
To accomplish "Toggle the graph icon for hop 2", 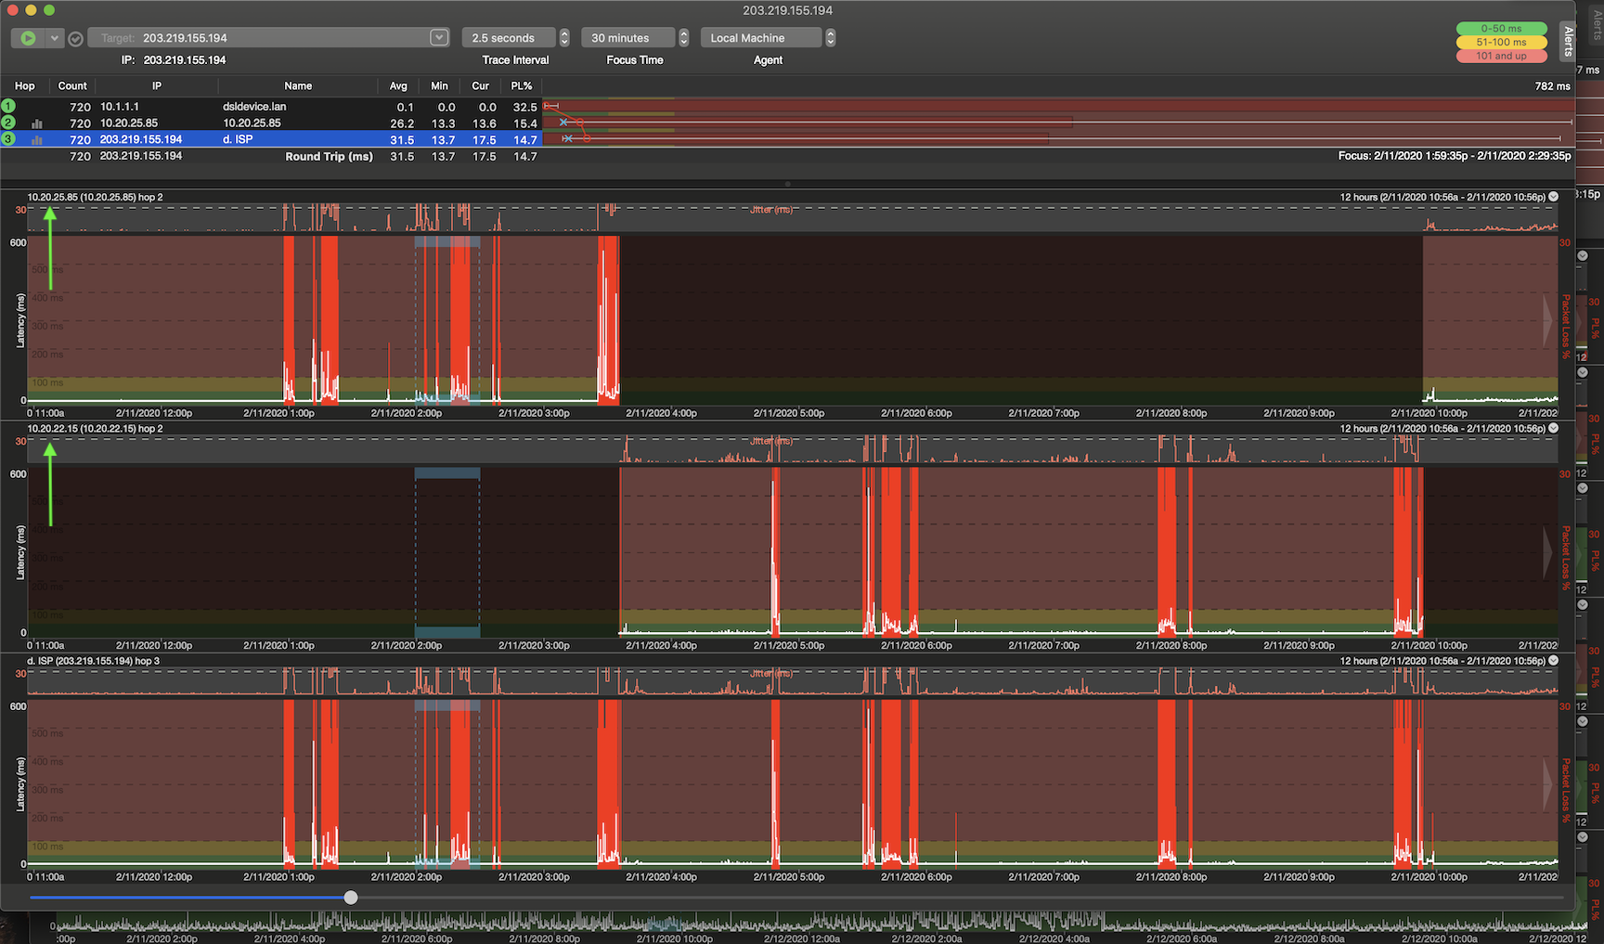I will pyautogui.click(x=37, y=123).
